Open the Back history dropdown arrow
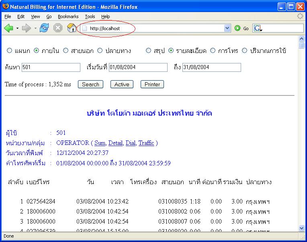The width and height of the screenshot is (307, 242). tap(17, 28)
